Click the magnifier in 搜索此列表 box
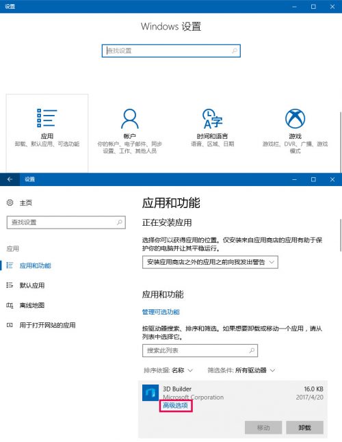The image size is (342, 442). point(252,350)
